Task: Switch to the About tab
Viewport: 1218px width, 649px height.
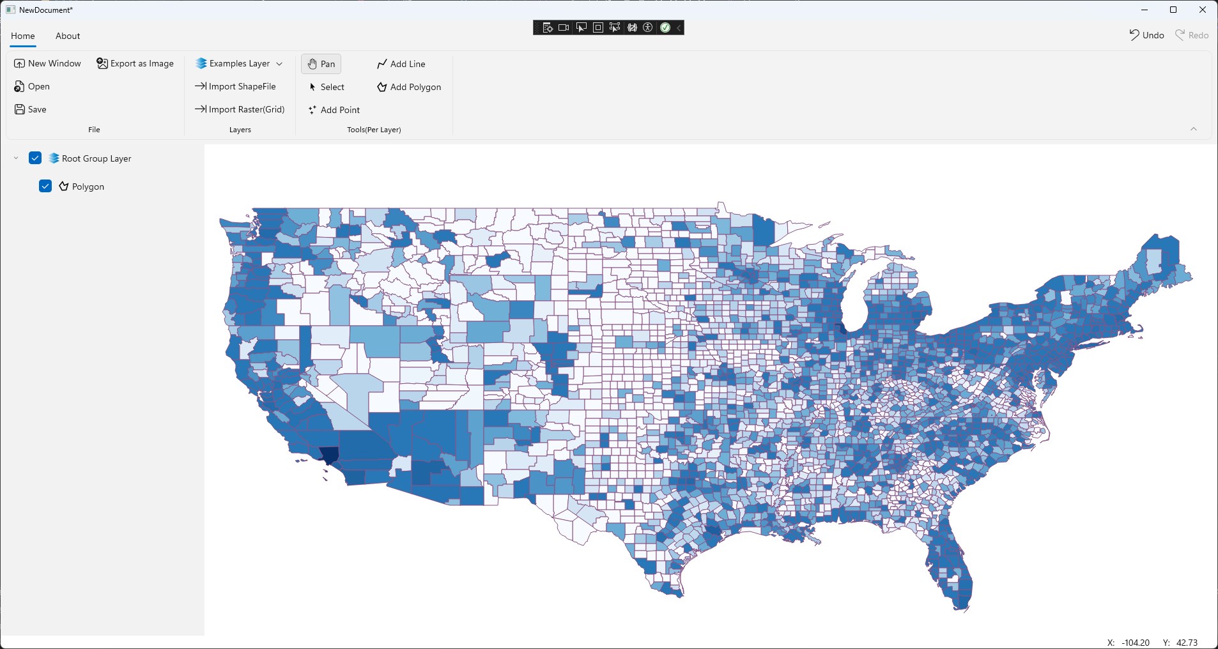Action: pyautogui.click(x=68, y=36)
